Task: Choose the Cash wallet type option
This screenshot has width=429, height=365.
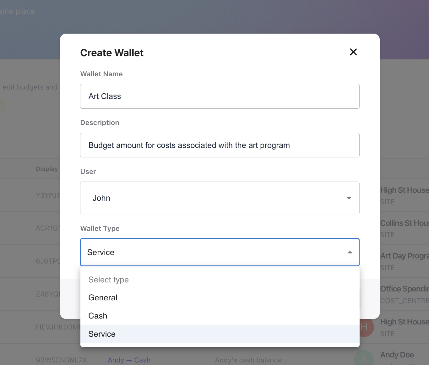Action: (98, 316)
